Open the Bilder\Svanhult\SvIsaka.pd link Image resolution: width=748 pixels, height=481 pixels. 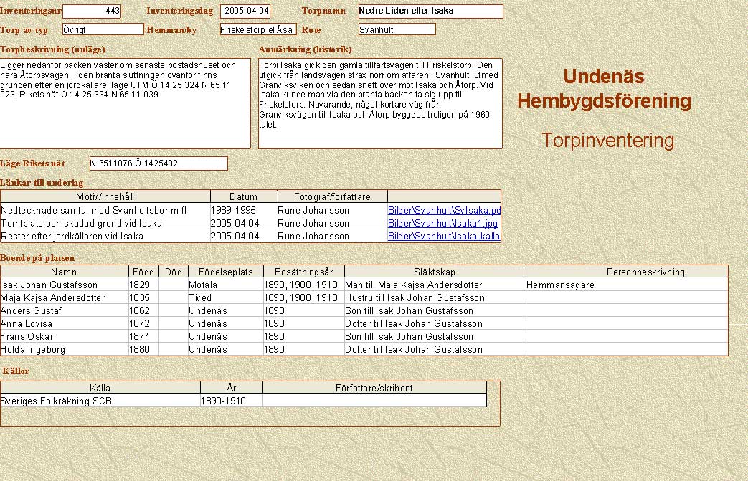pyautogui.click(x=444, y=211)
